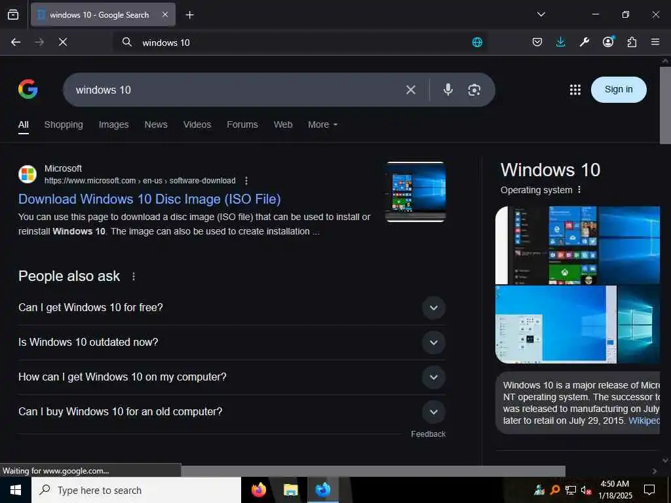Expand Can I get Windows 10 for free
This screenshot has width=671, height=503.
click(231, 308)
